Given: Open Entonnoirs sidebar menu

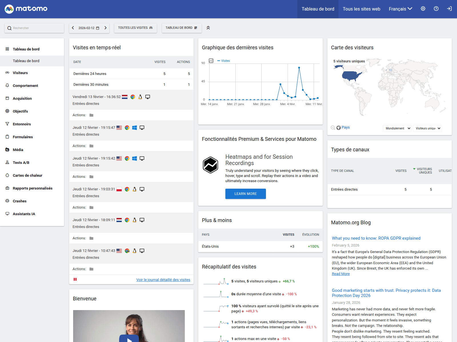Looking at the screenshot, I should pyautogui.click(x=32, y=124).
